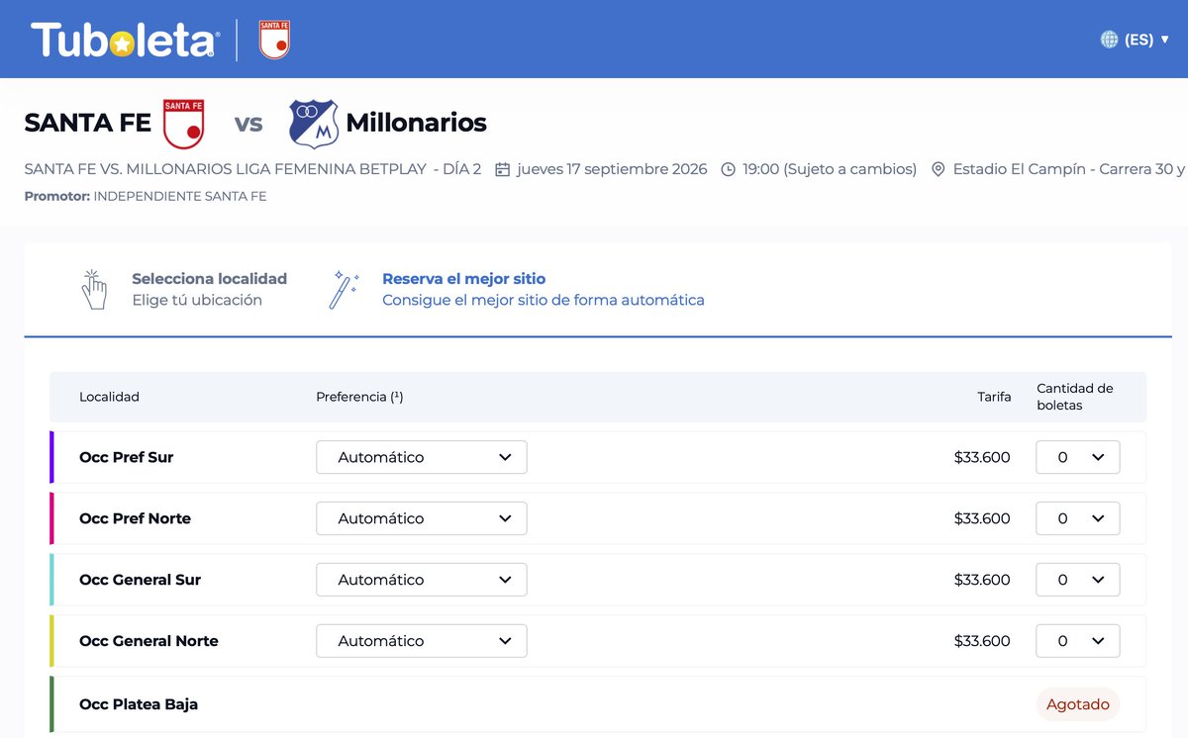Click the Occ Pref Norte locality name
Screen dimensions: 1188x738
coord(136,518)
